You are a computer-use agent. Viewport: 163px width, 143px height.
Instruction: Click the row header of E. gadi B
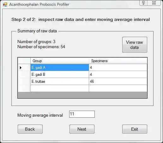pos(24,75)
